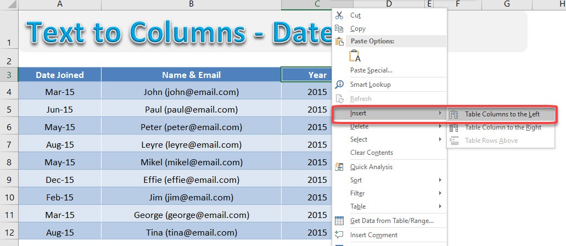Viewport: 566px width, 246px height.
Task: Select row 3 header
Action: (x=9, y=75)
